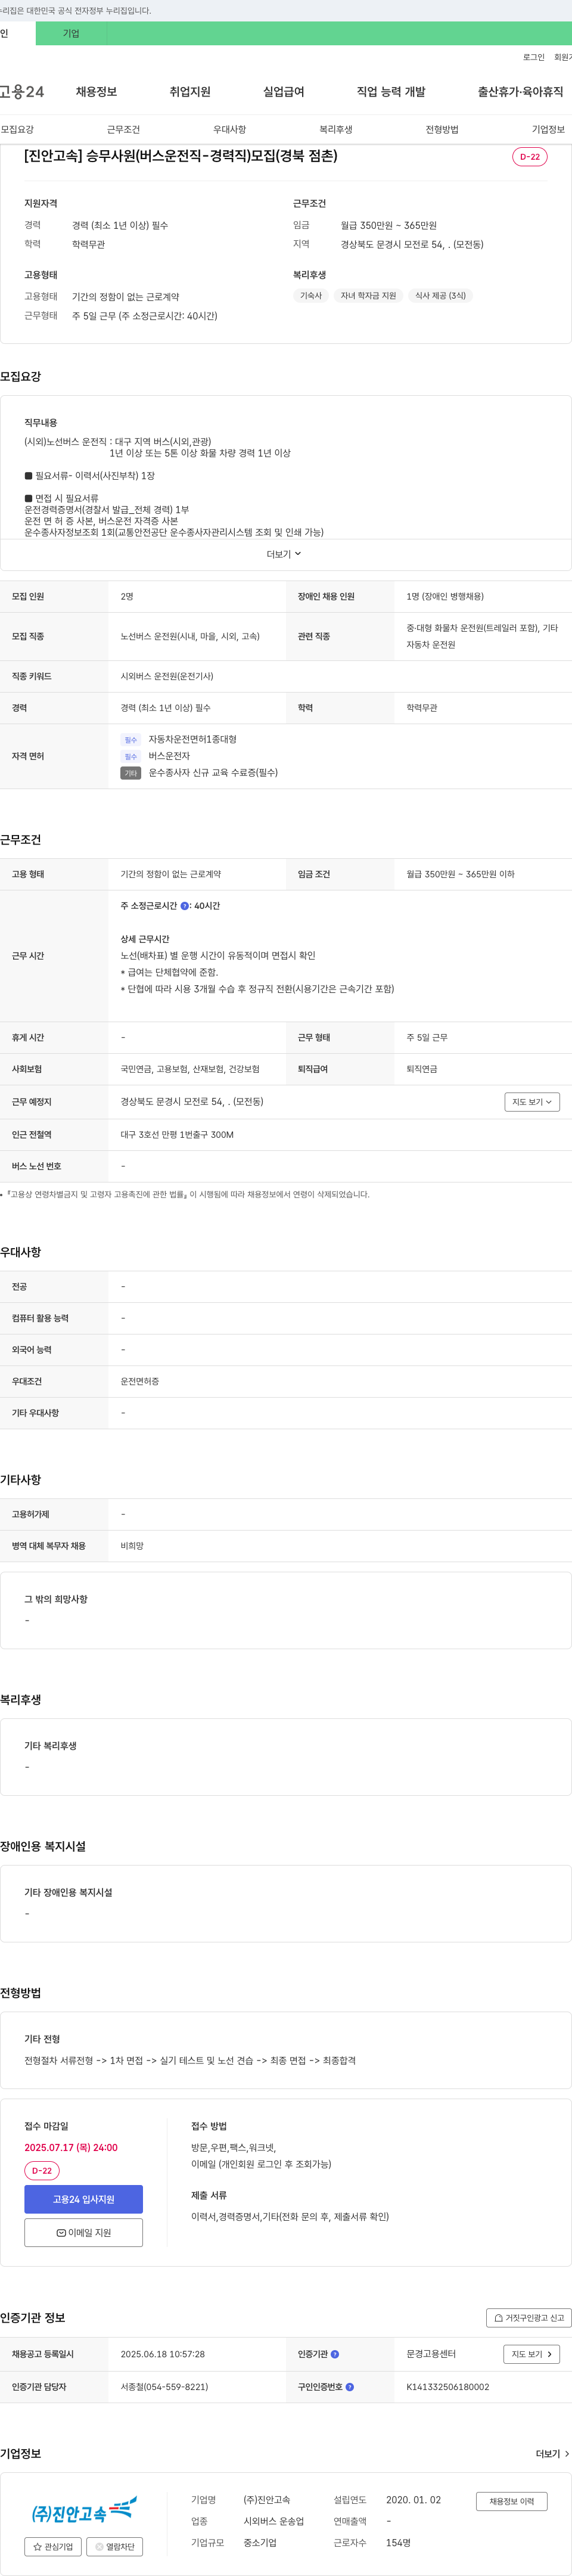Jump to the 기업정보 section tab
Screen dimensions: 572x2576
tap(548, 129)
